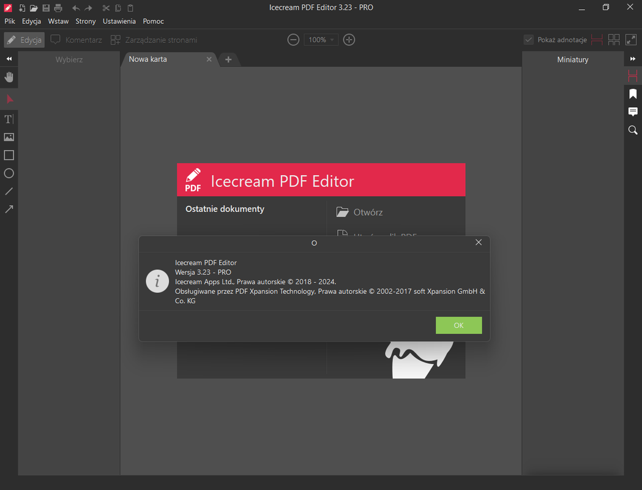
Task: Select the Hand pan tool
Action: coord(9,77)
